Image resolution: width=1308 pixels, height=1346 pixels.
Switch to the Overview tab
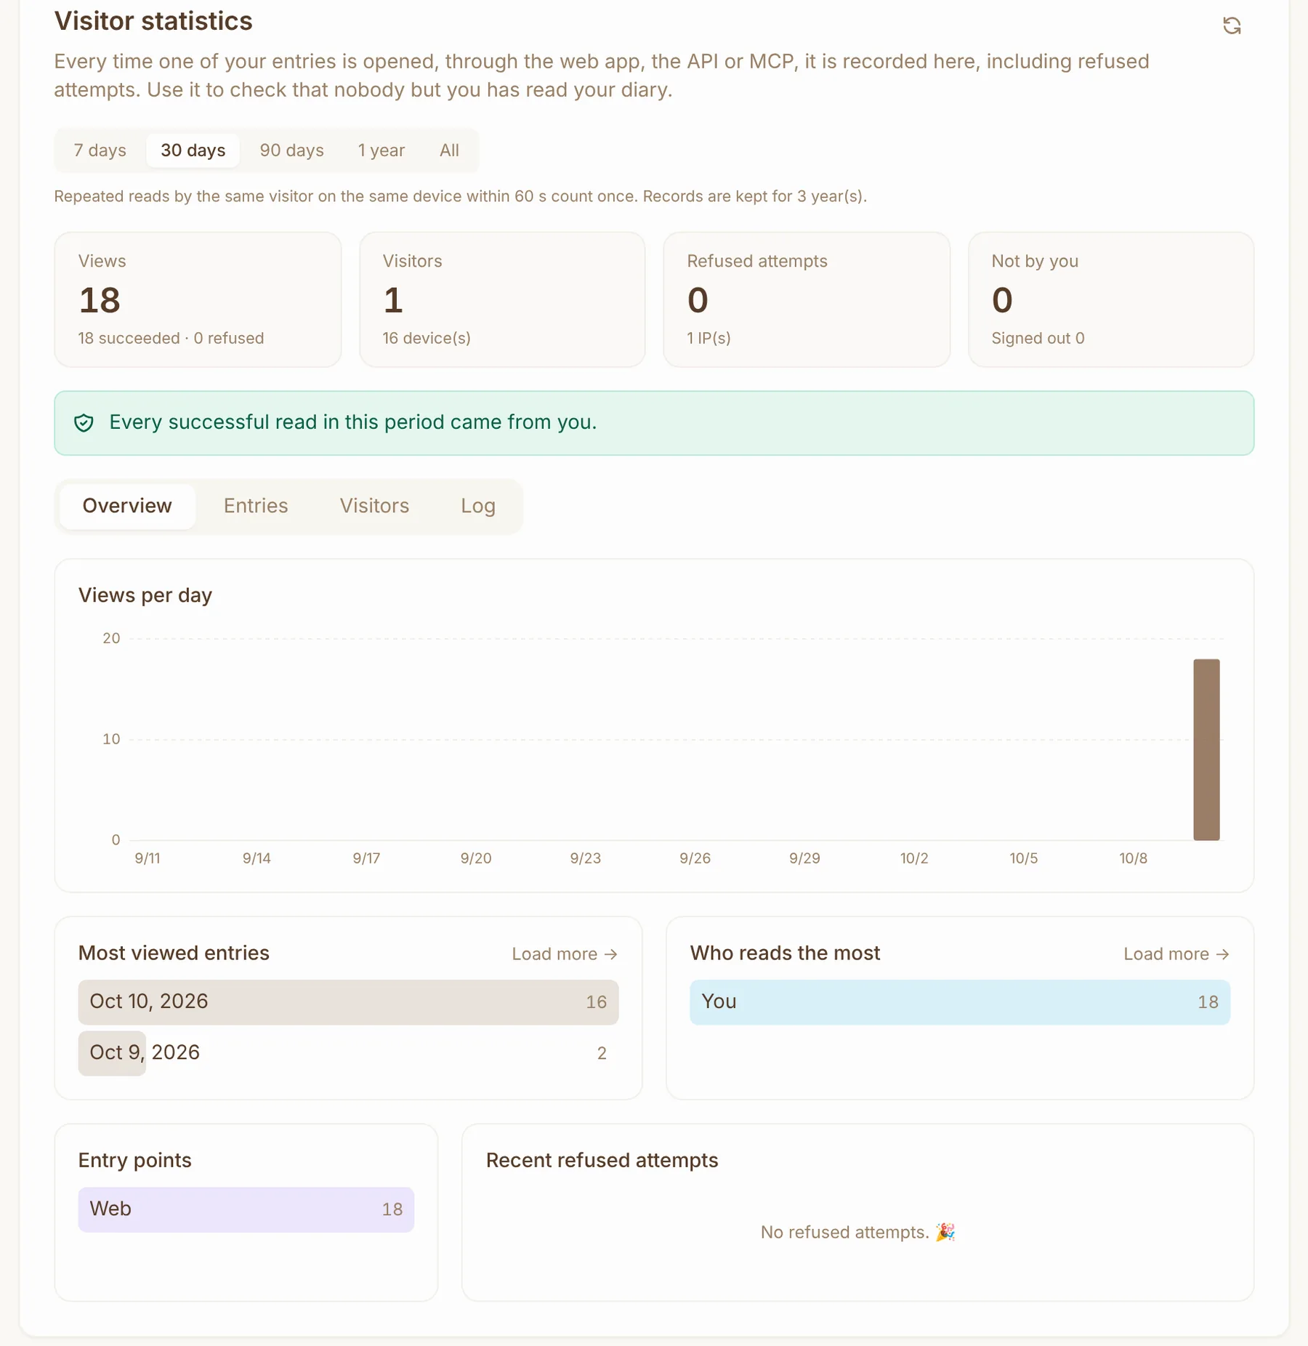[127, 506]
